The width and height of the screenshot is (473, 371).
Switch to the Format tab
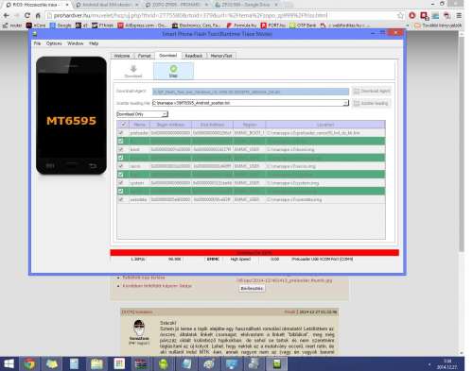(x=144, y=56)
